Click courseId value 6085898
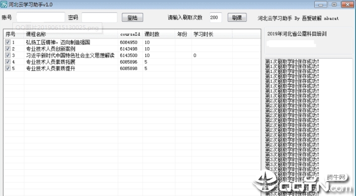 point(129,68)
